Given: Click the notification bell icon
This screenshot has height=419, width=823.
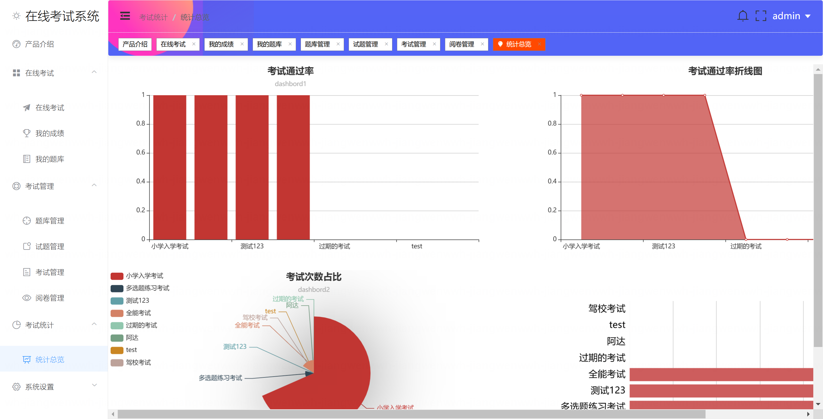Looking at the screenshot, I should tap(742, 16).
